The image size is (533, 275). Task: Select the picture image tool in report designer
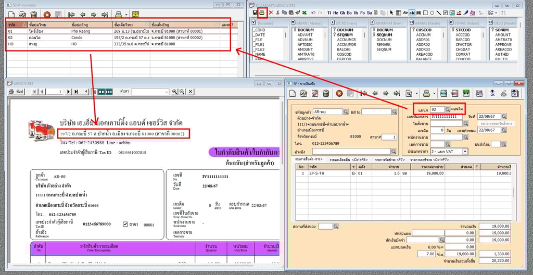452,13
